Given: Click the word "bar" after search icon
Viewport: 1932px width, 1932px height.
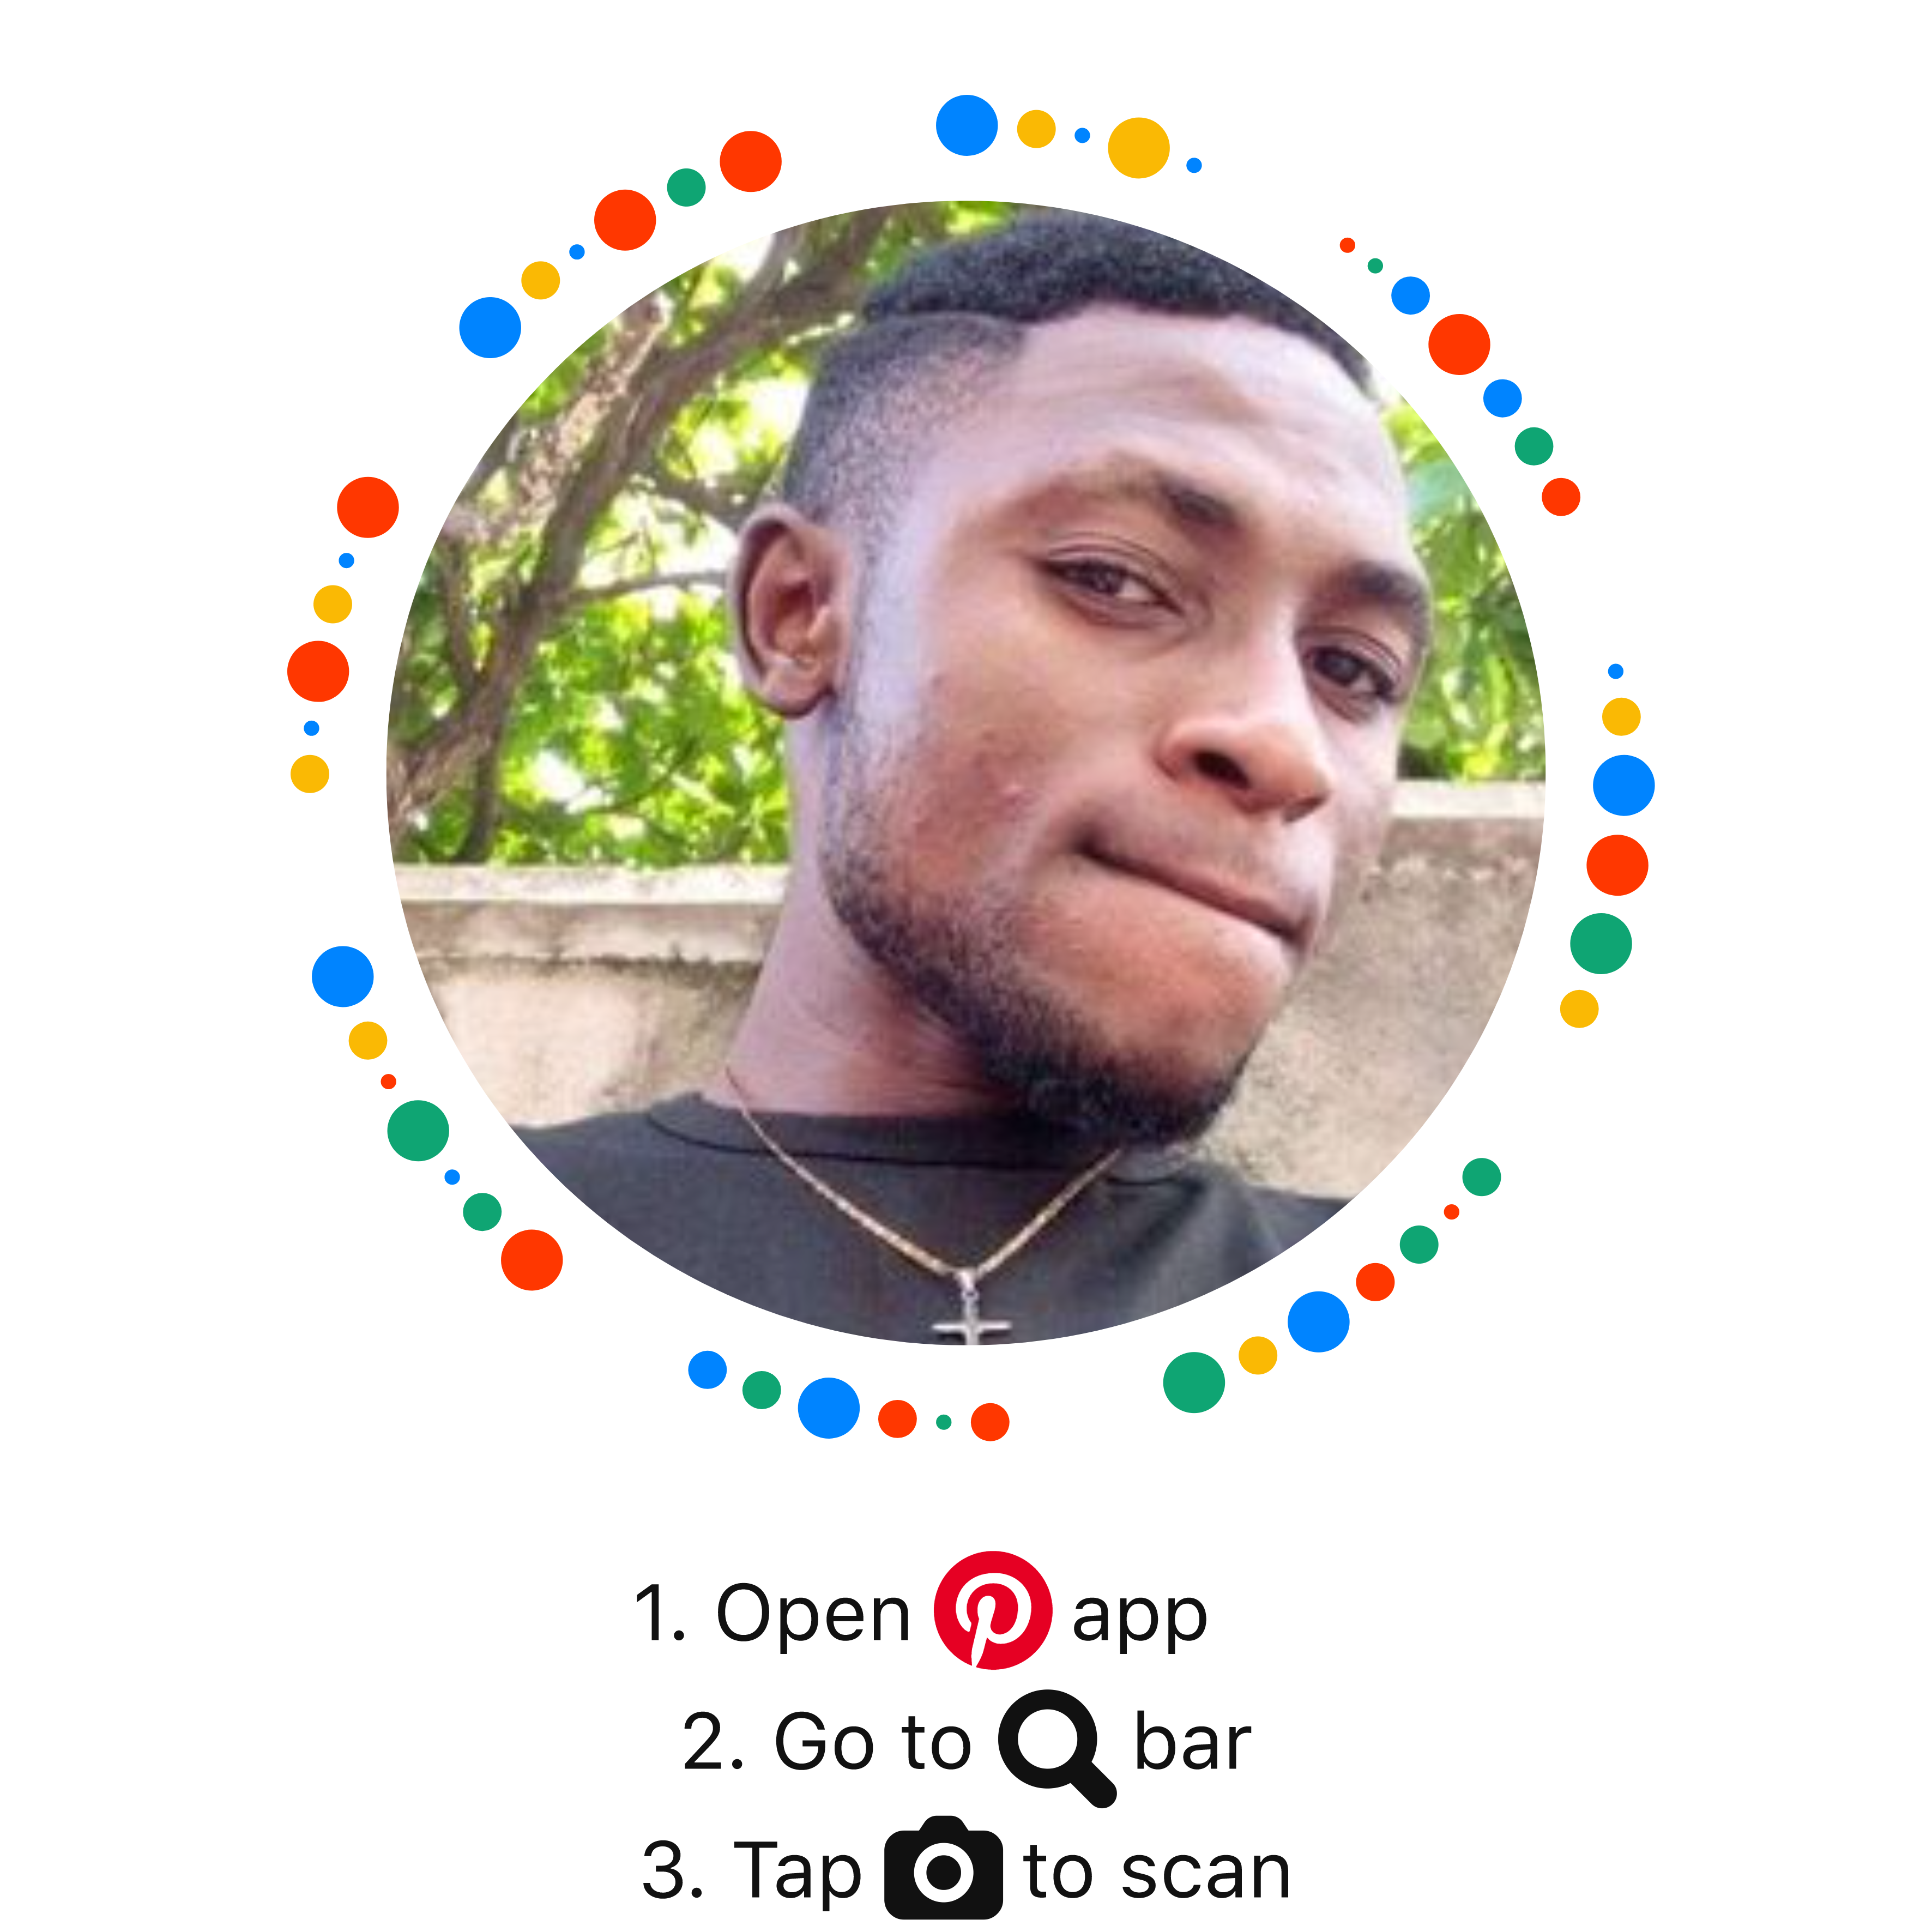Looking at the screenshot, I should pyautogui.click(x=1192, y=1741).
